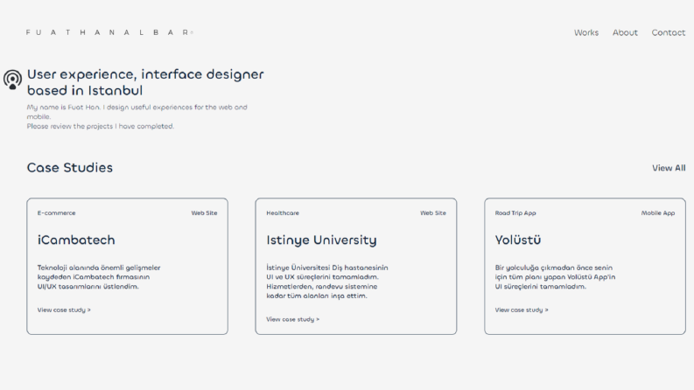Click the 'Please review the projects' line

[x=100, y=126]
